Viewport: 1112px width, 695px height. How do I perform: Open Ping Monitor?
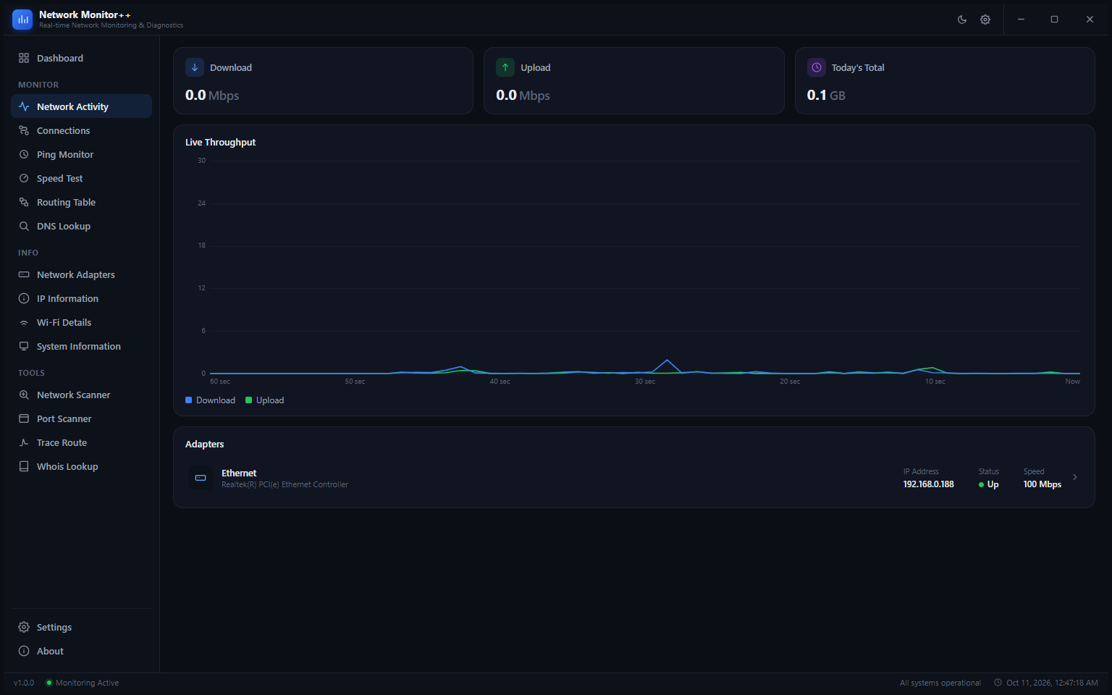[x=81, y=154]
